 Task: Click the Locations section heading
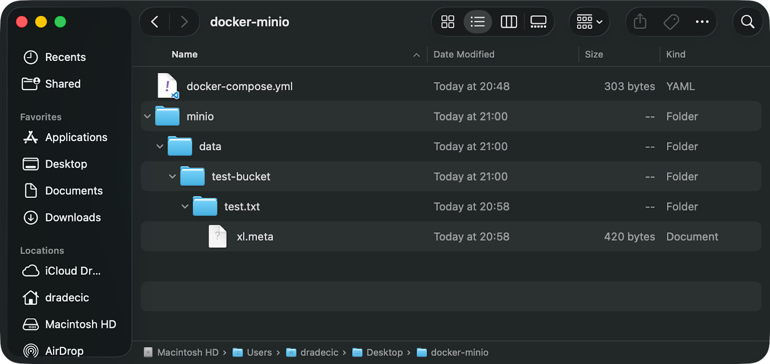click(x=42, y=251)
